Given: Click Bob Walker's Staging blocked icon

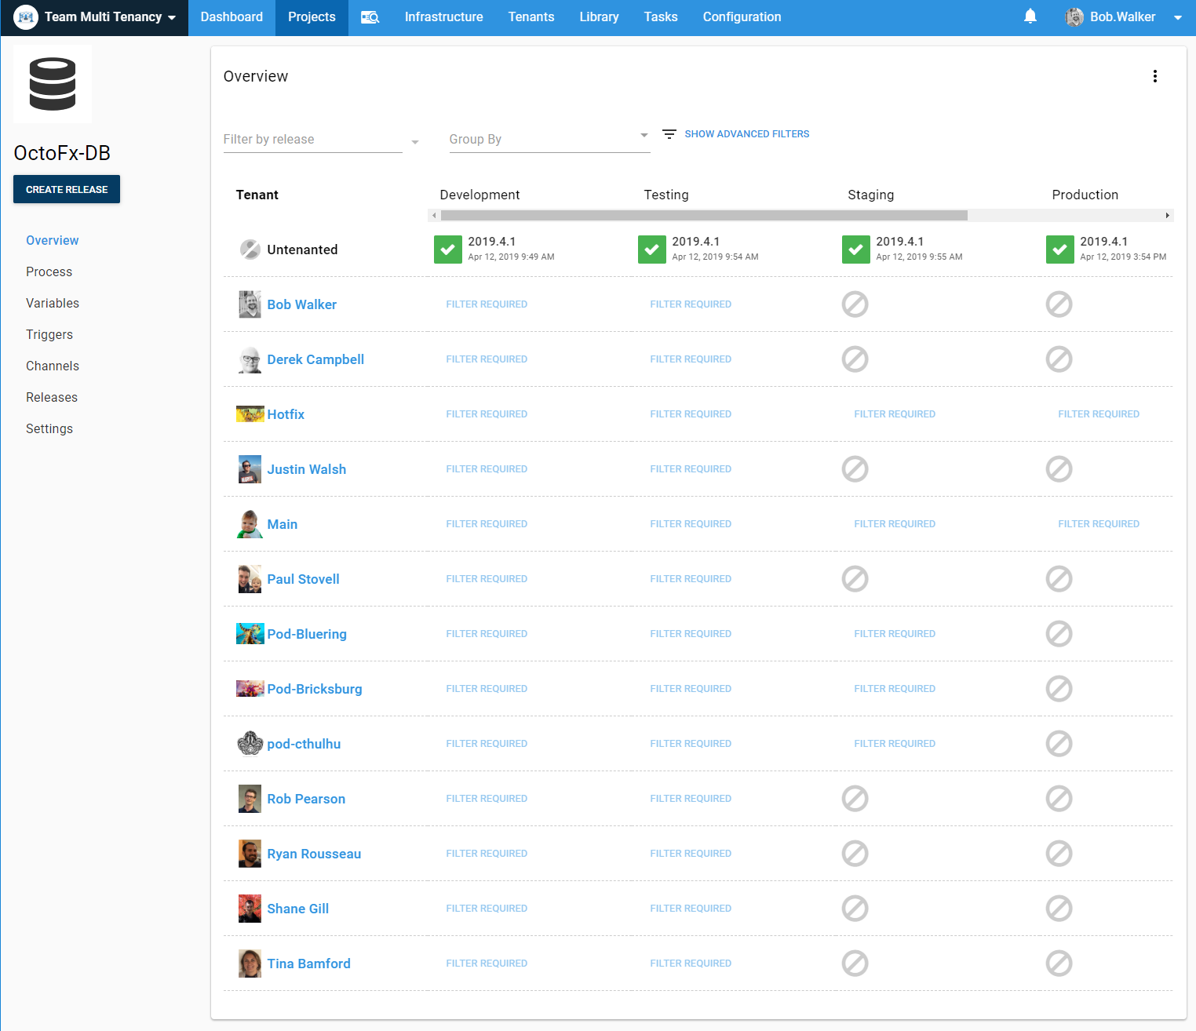Looking at the screenshot, I should pyautogui.click(x=855, y=304).
